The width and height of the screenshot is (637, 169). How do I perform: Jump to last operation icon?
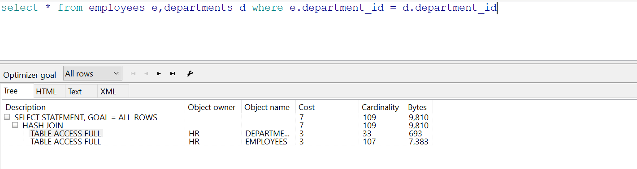coord(173,74)
